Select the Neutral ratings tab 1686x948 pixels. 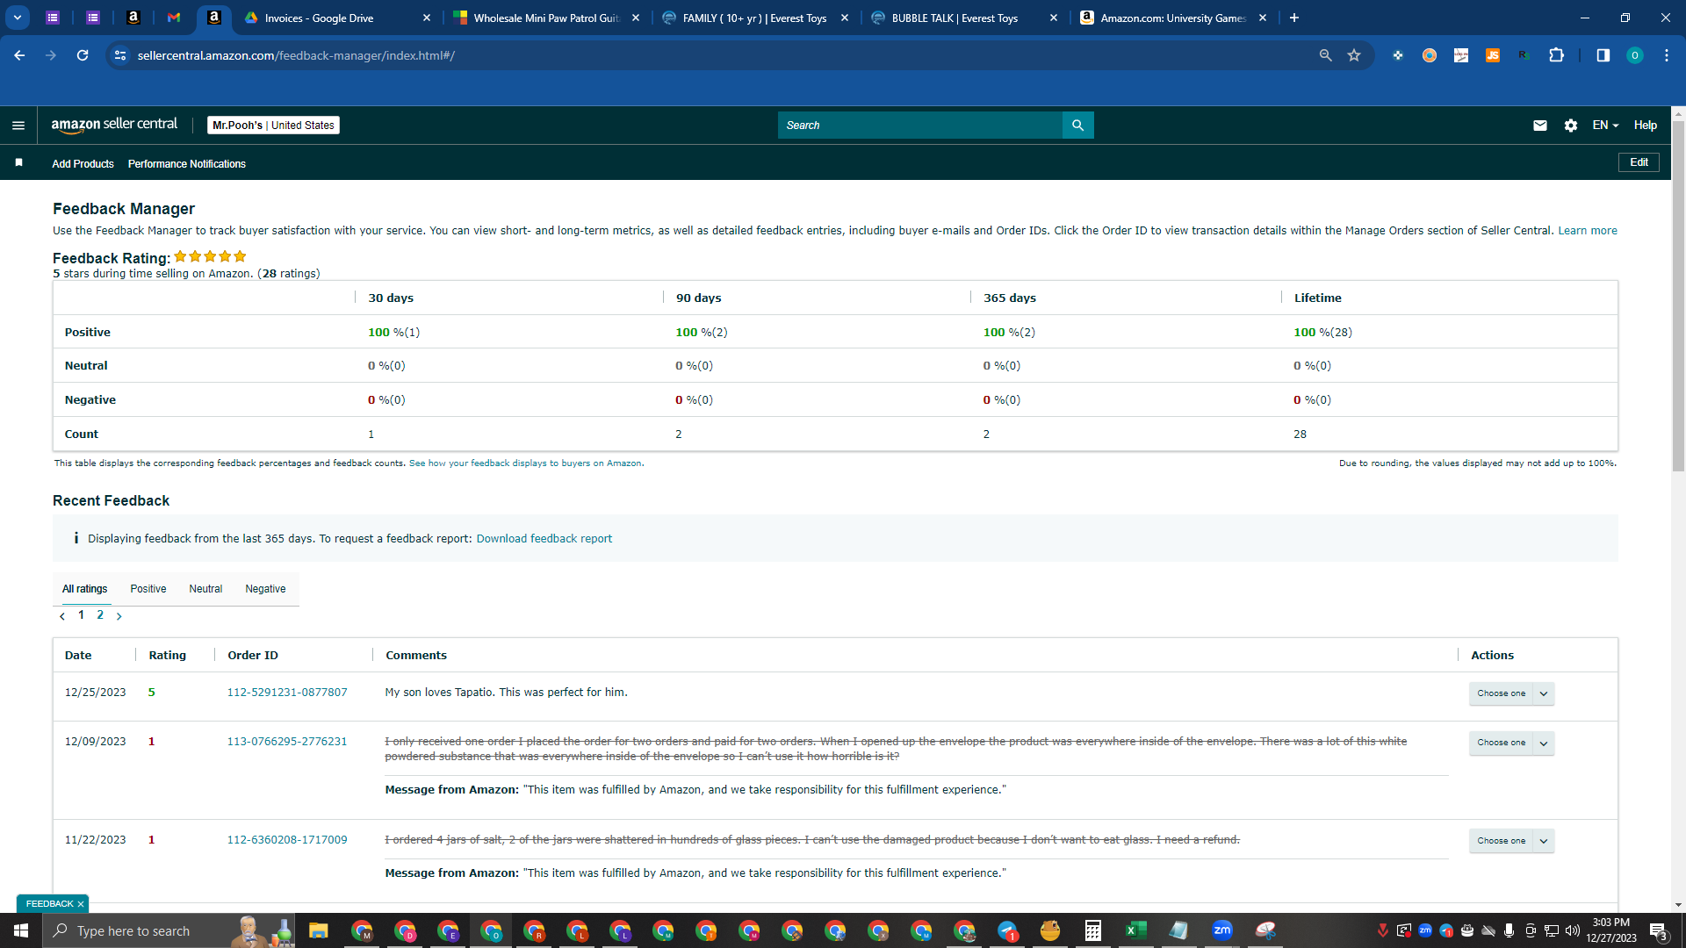point(205,589)
